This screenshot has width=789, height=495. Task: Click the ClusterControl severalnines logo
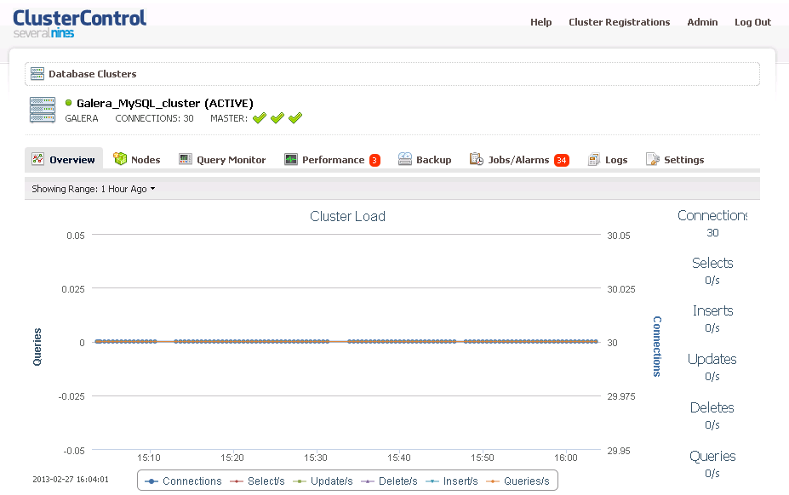79,24
